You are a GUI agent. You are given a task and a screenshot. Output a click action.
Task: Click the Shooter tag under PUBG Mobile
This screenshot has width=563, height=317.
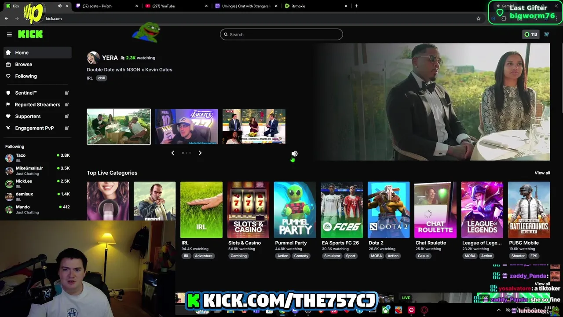[518, 256]
